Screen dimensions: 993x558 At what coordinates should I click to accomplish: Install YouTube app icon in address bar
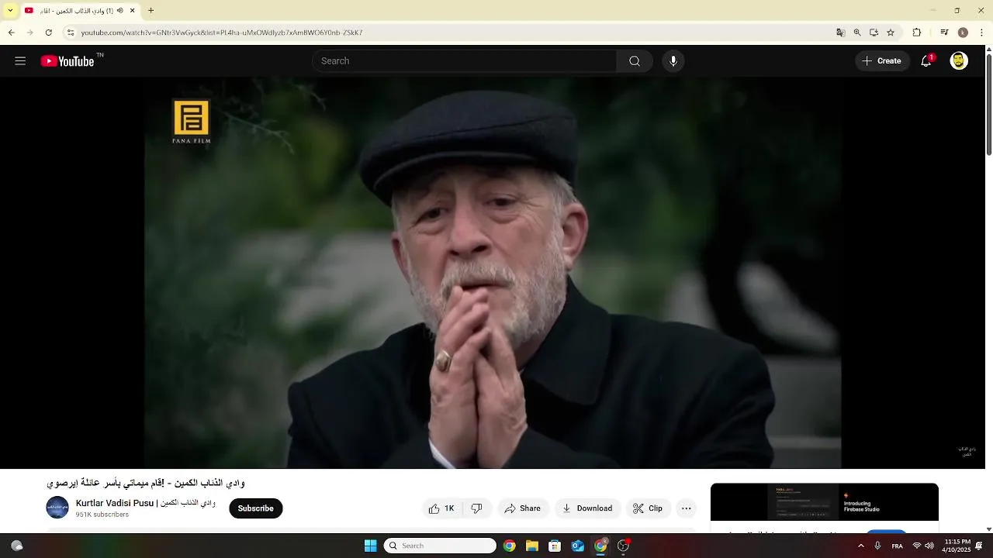(874, 33)
